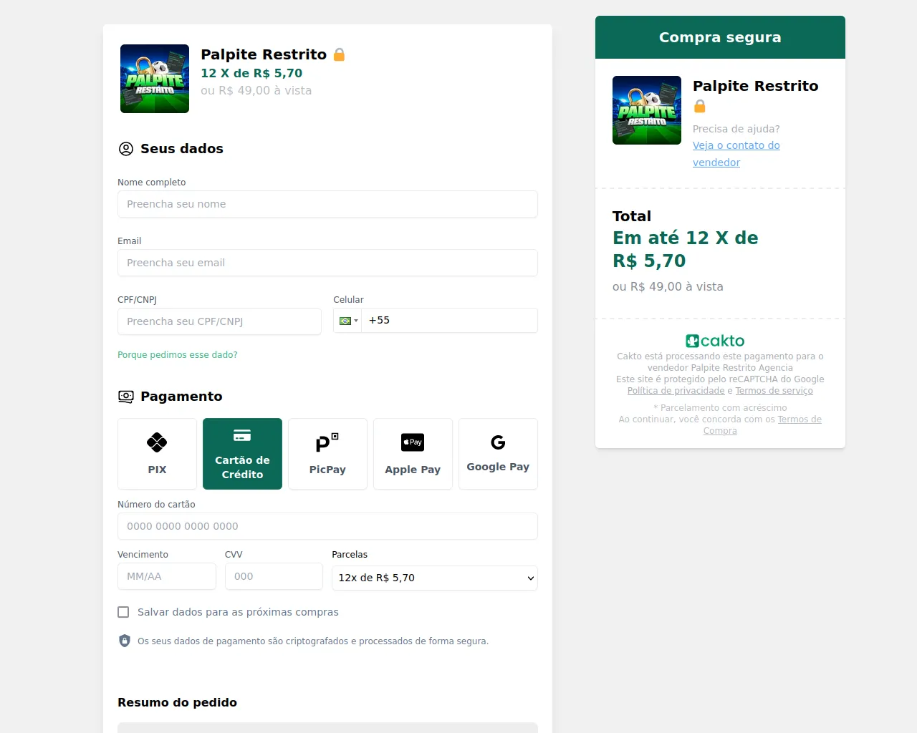Select the PIX payment icon
917x733 pixels.
[x=157, y=442]
